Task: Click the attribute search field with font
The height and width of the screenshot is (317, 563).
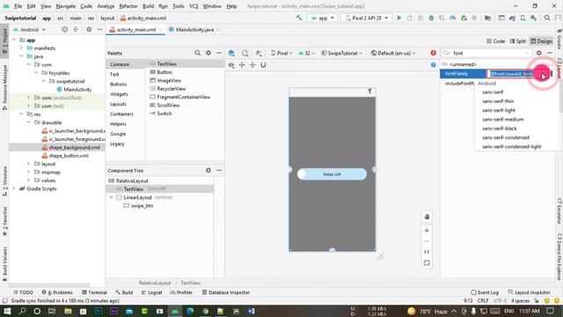Action: pyautogui.click(x=486, y=53)
